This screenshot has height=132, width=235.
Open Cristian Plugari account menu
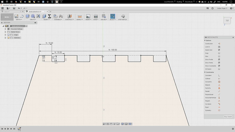[x=222, y=8]
